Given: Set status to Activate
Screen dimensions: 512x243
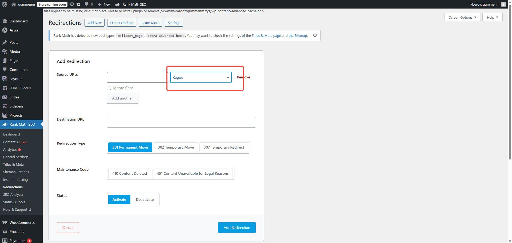Looking at the screenshot, I should (x=119, y=200).
